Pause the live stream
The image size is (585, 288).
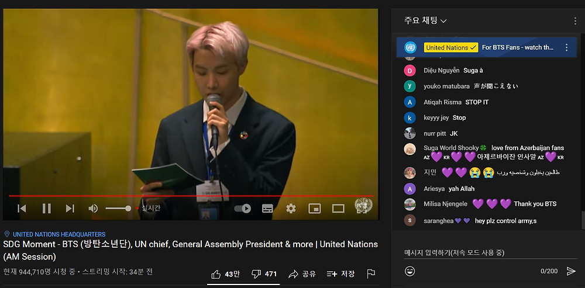click(x=47, y=209)
